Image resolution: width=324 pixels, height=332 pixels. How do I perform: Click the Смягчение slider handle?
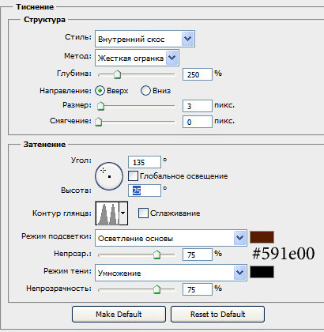[99, 122]
